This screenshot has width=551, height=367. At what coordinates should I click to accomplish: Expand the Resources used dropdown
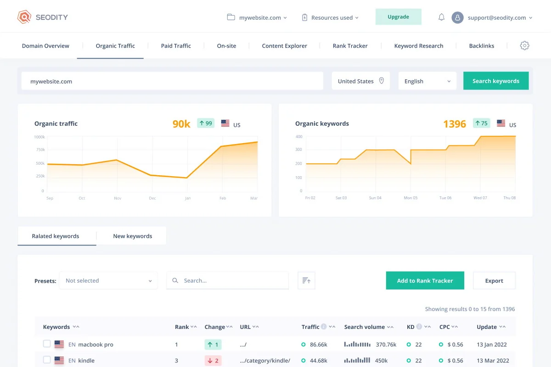click(x=330, y=17)
